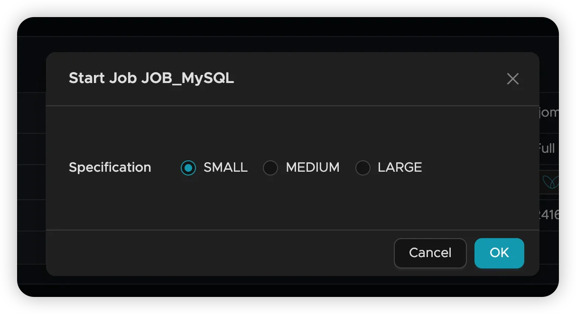Click the teal butterfly icon behind dialog
The image size is (576, 314).
550,182
